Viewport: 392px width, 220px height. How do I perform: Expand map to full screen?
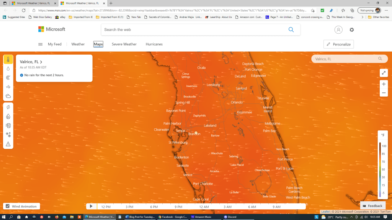point(383,73)
